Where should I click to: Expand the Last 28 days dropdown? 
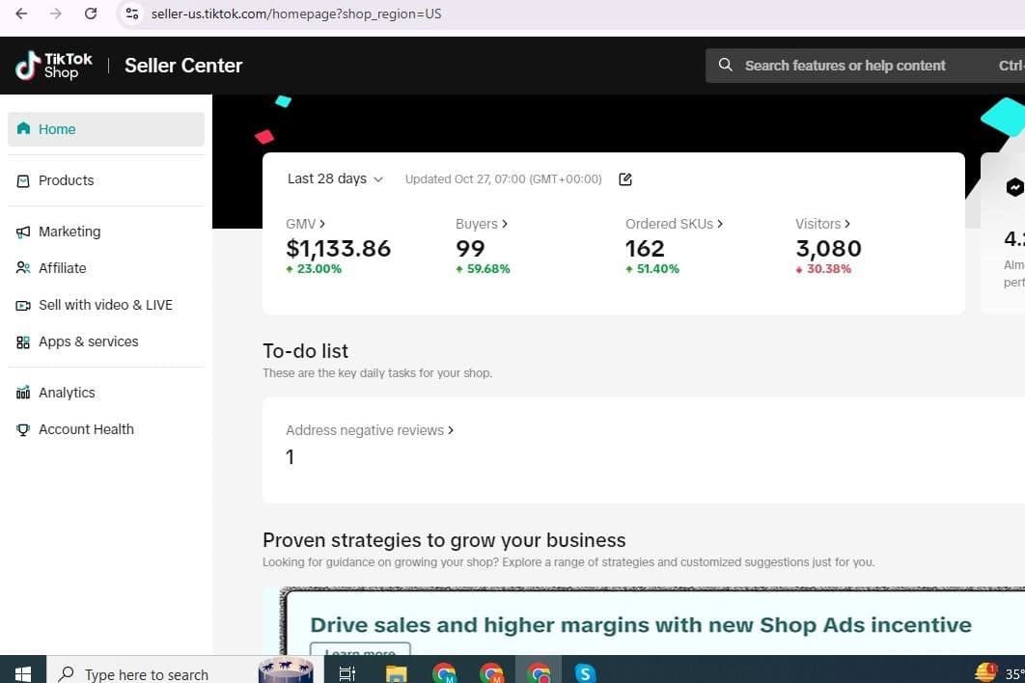335,178
